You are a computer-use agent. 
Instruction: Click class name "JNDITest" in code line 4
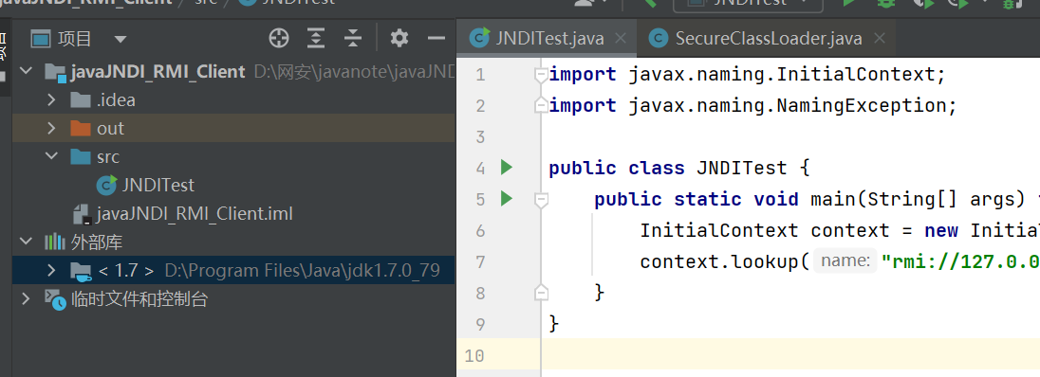click(741, 169)
